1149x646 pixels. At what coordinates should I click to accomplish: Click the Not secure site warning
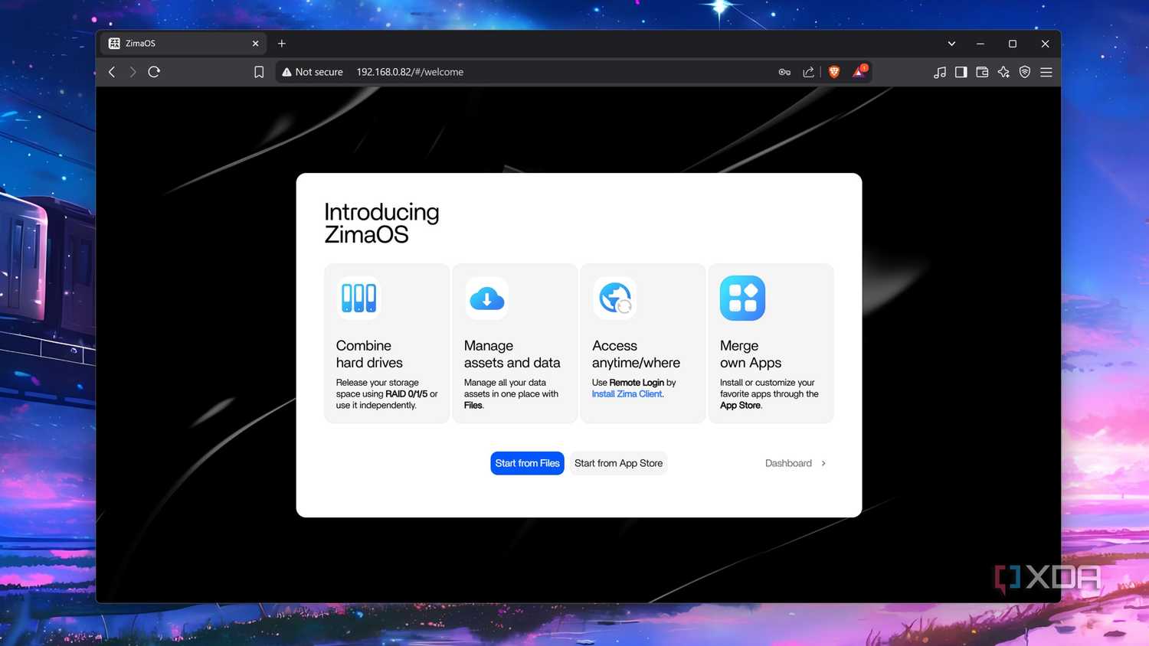point(312,72)
